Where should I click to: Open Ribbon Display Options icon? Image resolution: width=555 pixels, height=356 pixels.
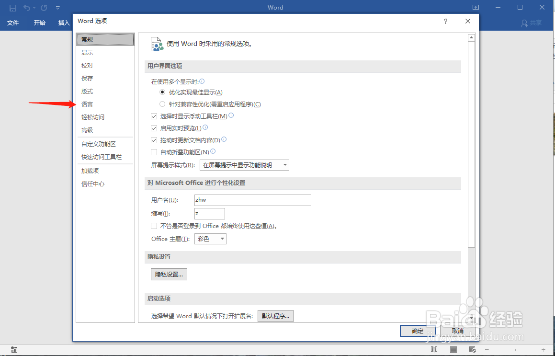pyautogui.click(x=476, y=8)
